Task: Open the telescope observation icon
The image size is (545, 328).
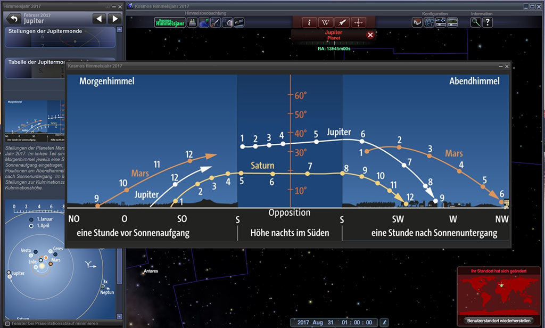Action: [216, 22]
